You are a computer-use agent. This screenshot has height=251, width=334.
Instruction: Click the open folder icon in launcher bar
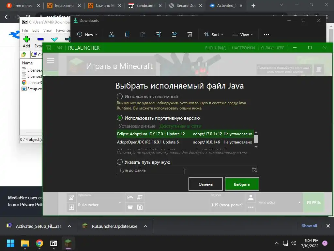point(130,197)
